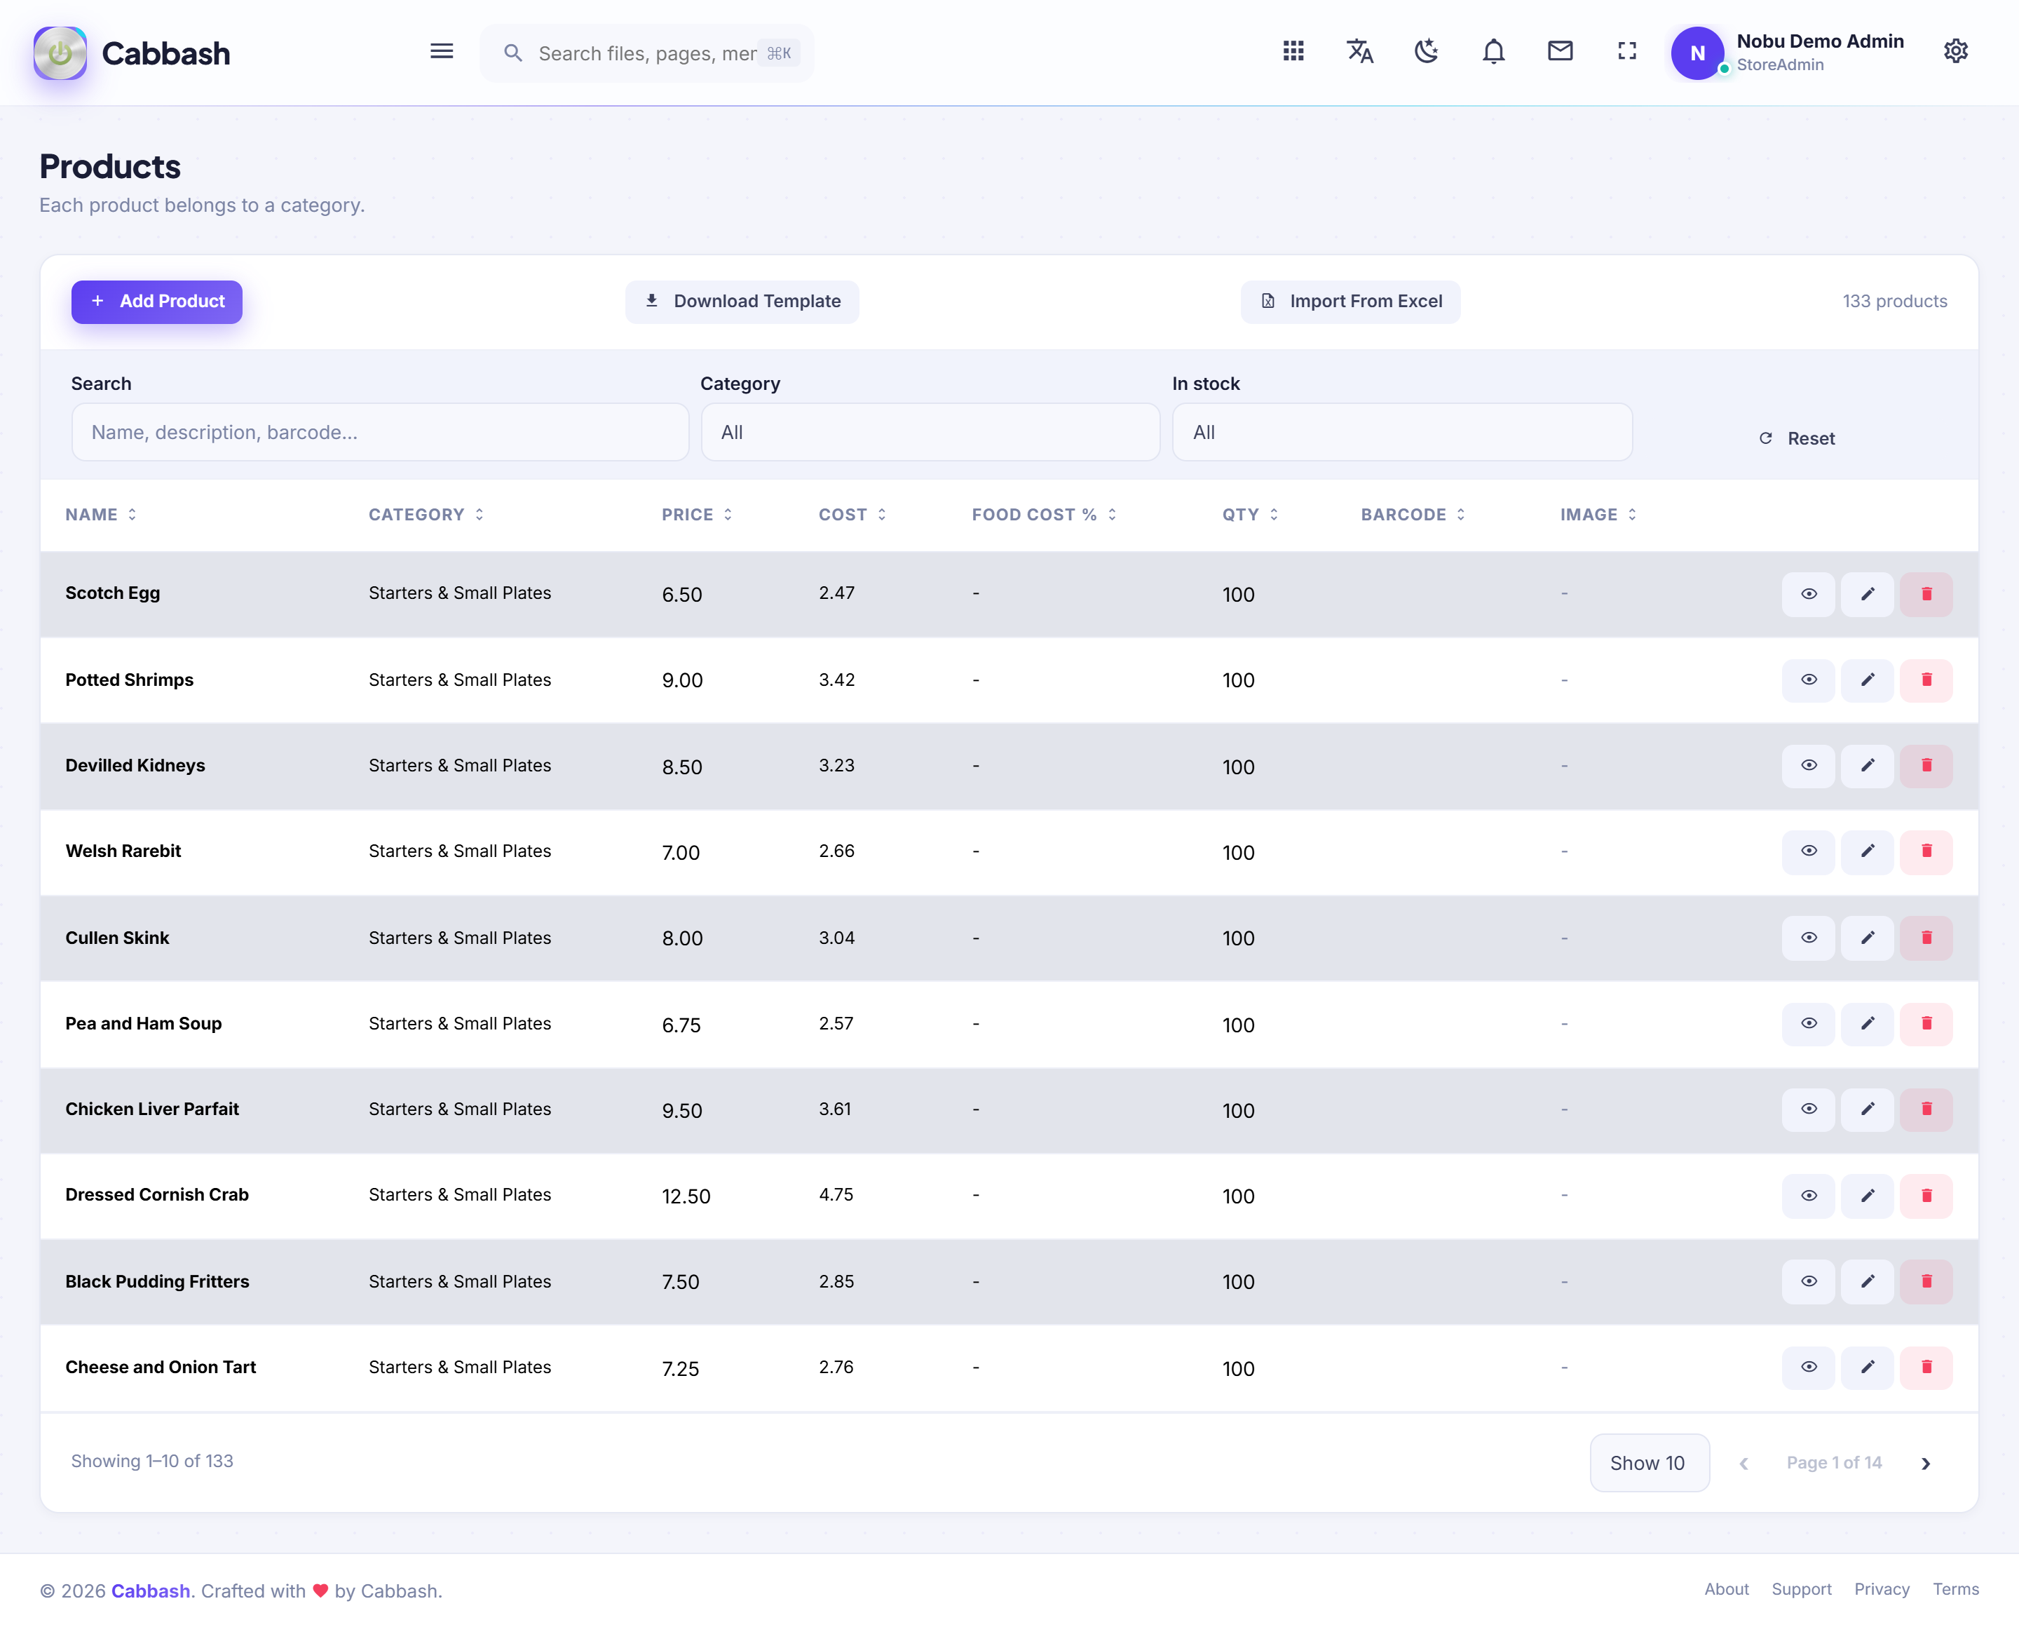
Task: Open the Support footer link
Action: (x=1801, y=1590)
